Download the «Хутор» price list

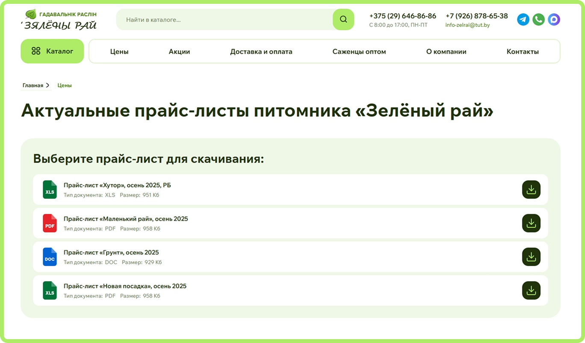tap(531, 189)
